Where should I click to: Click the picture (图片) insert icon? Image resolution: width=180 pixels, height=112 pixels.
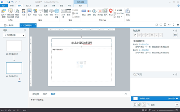click(x=29, y=11)
